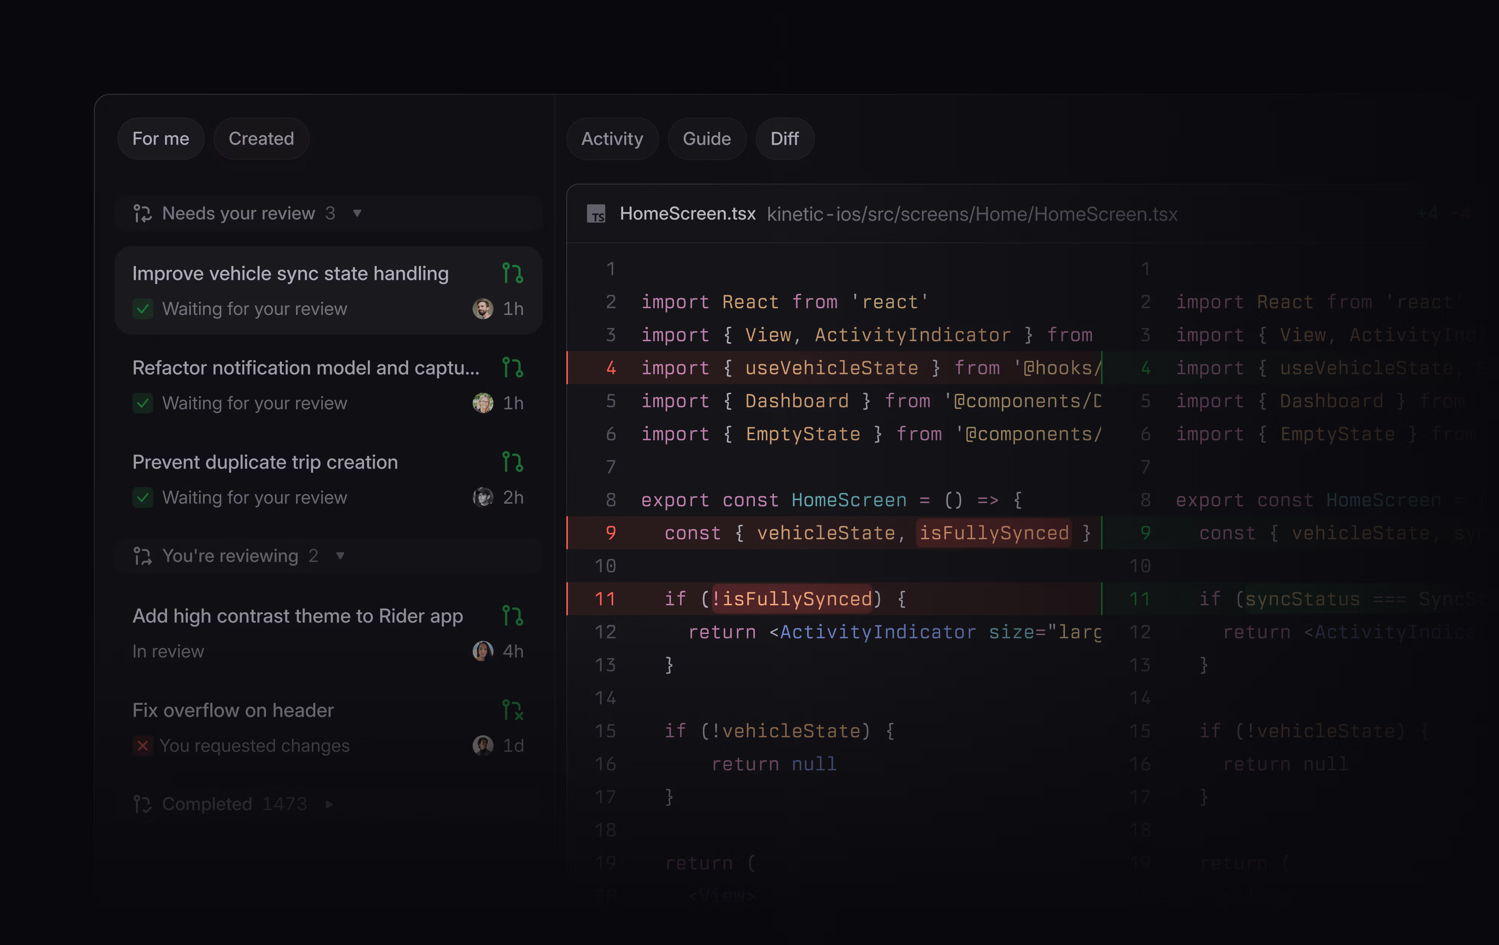
Task: Click the kinetic-ios/src/screens/Home file path
Action: (972, 214)
